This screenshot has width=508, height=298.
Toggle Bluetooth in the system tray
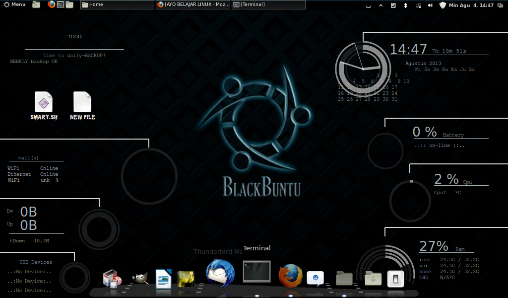pyautogui.click(x=406, y=5)
